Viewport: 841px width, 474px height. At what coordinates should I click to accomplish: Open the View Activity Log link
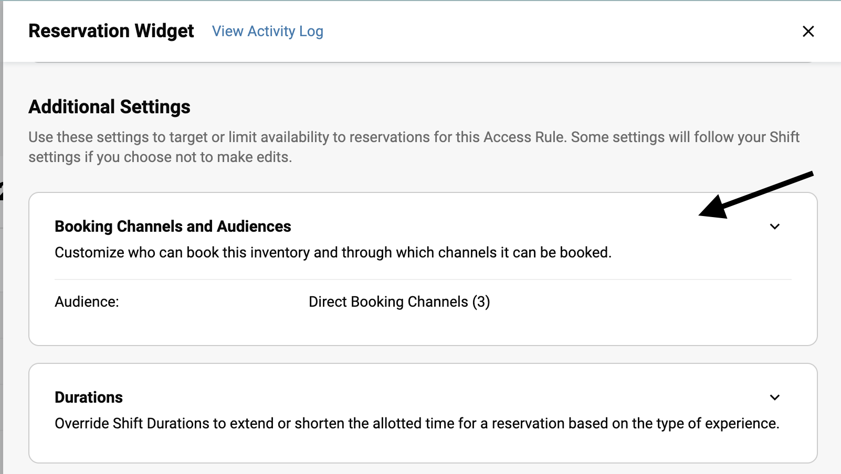tap(267, 31)
